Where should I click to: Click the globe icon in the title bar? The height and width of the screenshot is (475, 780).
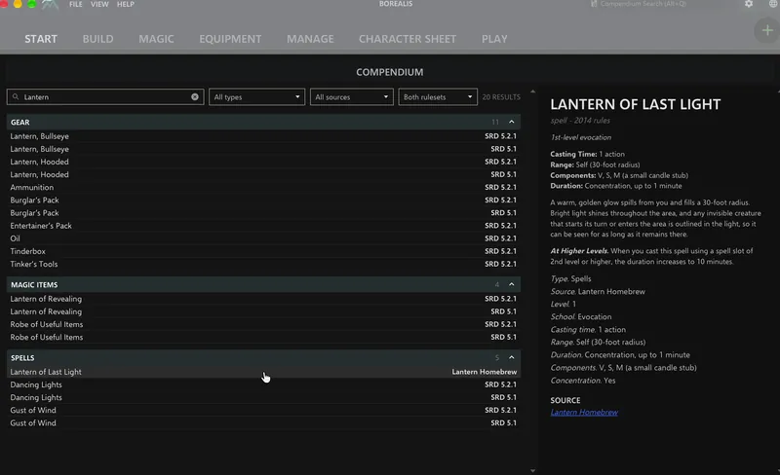pos(773,4)
